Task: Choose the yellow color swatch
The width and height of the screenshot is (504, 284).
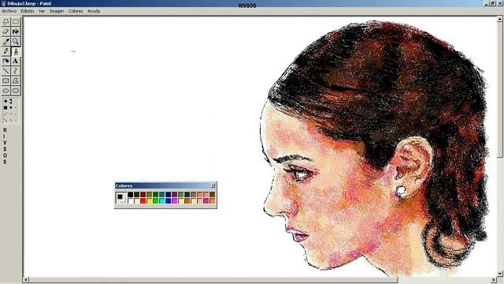Action: coord(150,201)
